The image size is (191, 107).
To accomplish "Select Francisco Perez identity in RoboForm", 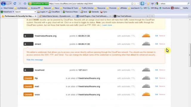I will pyautogui.click(x=70, y=12).
